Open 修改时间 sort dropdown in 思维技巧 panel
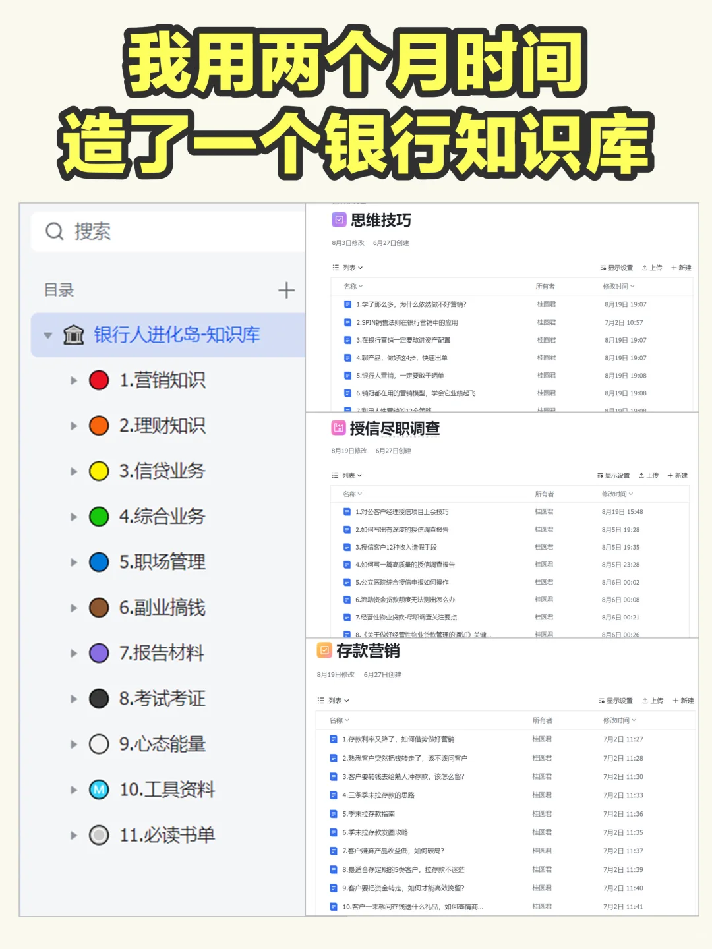This screenshot has height=949, width=712. 619,286
